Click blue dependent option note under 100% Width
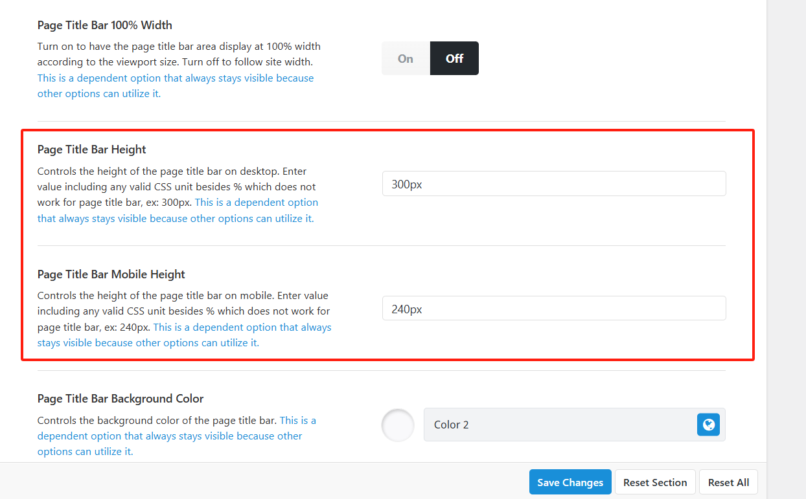 point(175,78)
